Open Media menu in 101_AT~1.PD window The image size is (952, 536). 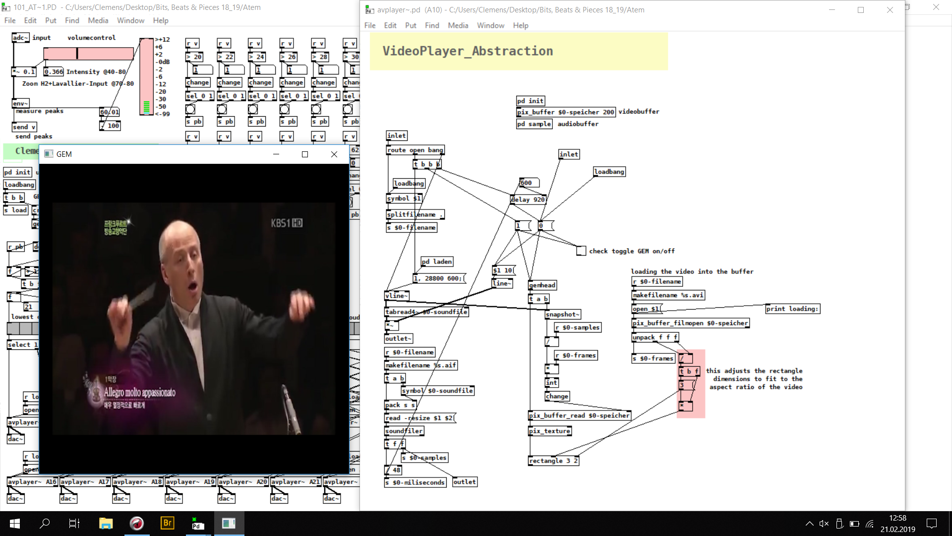(98, 20)
